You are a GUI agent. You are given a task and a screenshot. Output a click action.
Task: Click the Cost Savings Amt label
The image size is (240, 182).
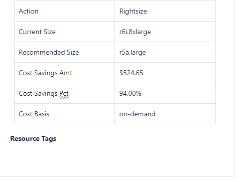coord(45,73)
